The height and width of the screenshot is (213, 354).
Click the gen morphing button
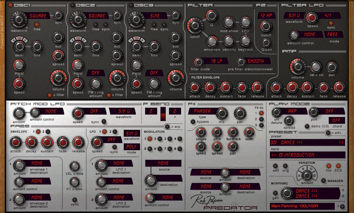coord(275,193)
